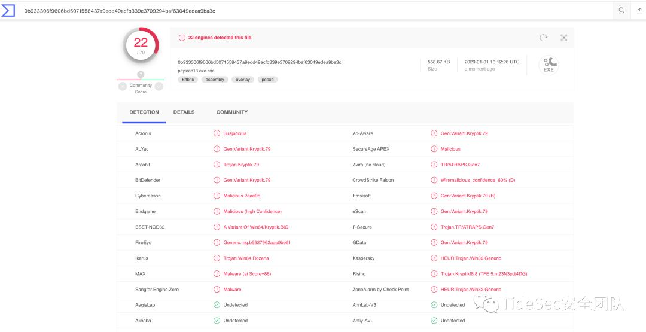The width and height of the screenshot is (646, 332).
Task: Click the upload file icon
Action: pyautogui.click(x=639, y=10)
